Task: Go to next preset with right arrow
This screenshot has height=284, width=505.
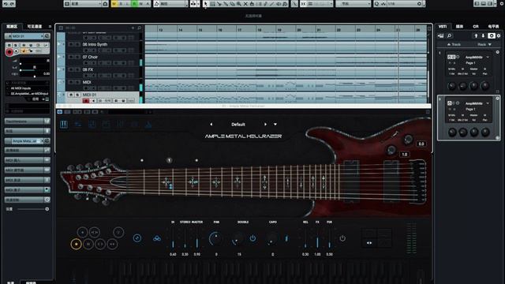Action: pos(265,125)
